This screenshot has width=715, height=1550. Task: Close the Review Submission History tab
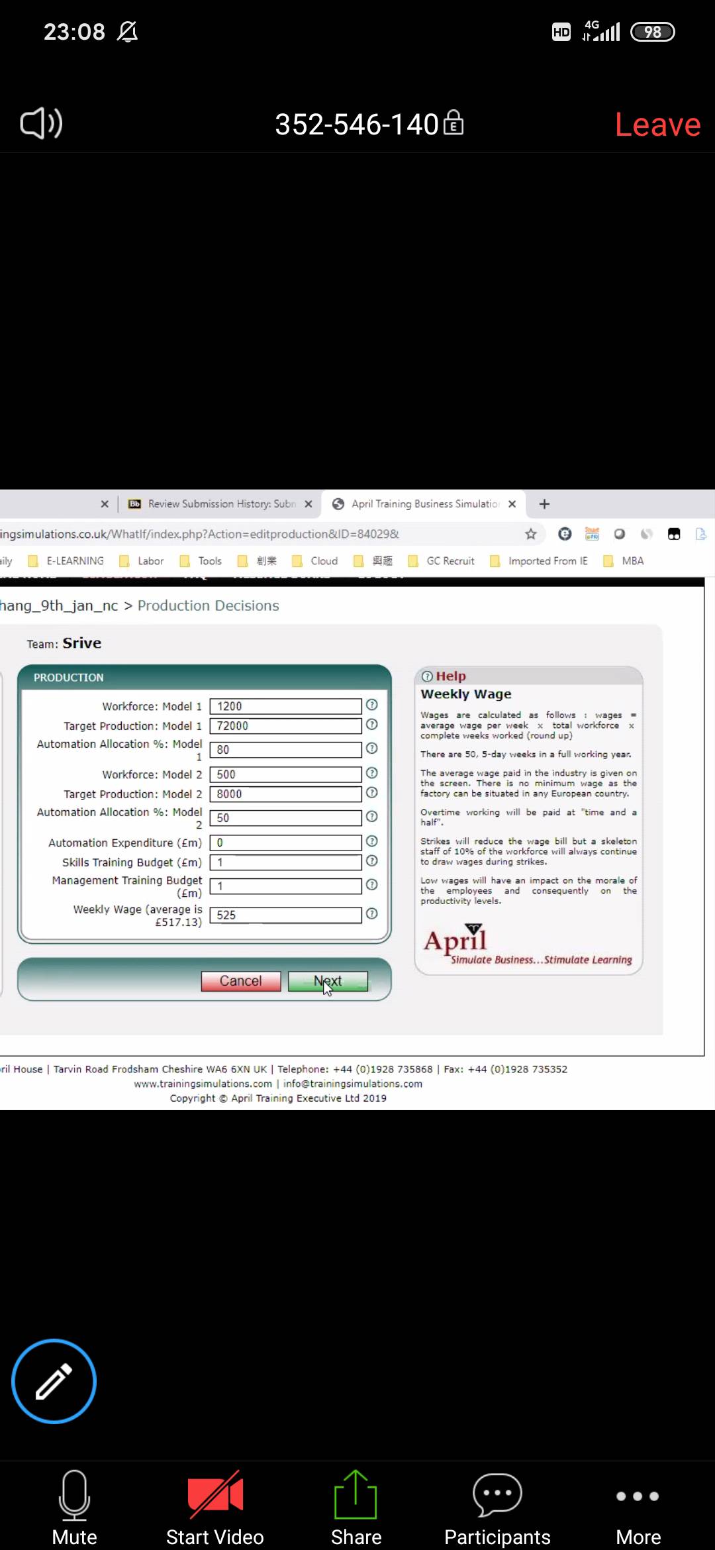click(x=309, y=504)
